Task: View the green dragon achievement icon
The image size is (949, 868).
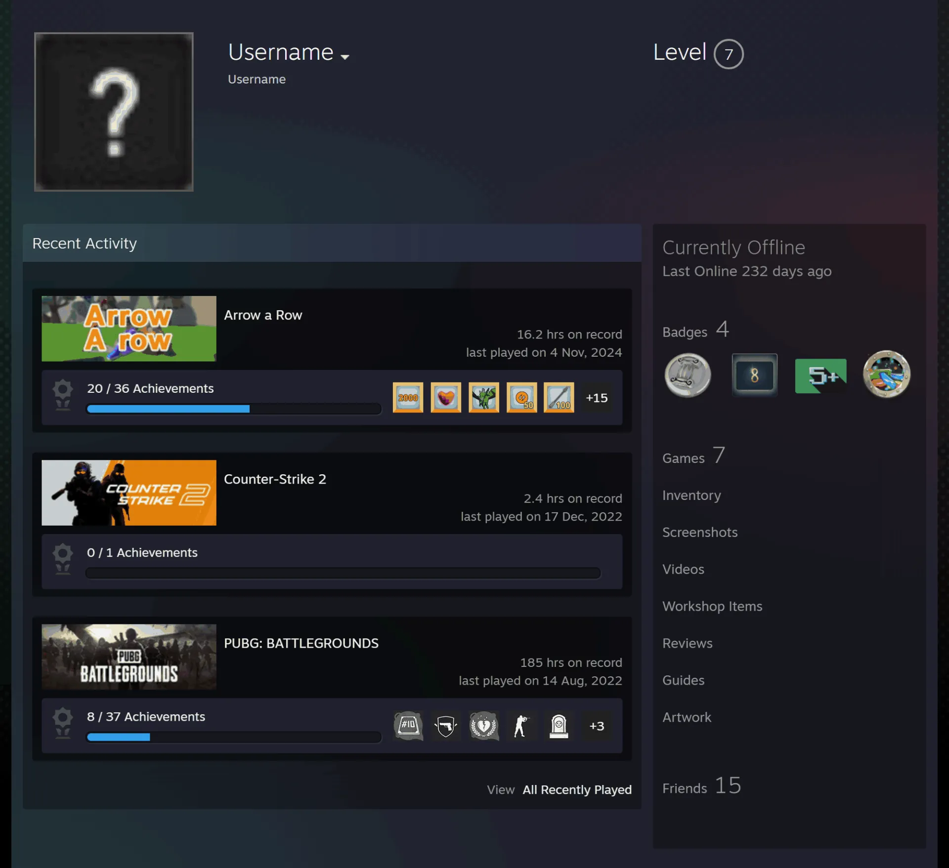Action: [x=484, y=397]
